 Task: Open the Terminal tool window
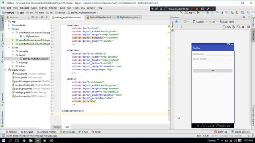click(x=12, y=132)
